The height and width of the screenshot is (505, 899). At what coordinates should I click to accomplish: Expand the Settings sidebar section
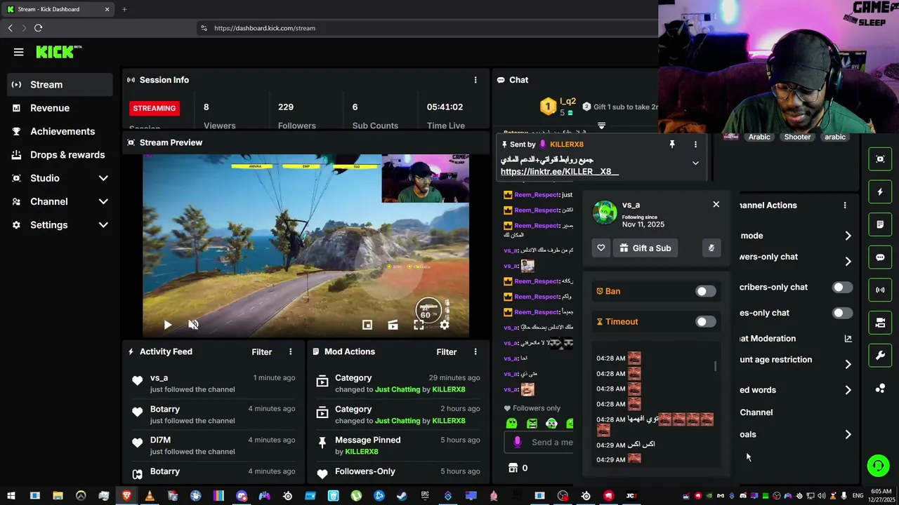[x=103, y=225]
